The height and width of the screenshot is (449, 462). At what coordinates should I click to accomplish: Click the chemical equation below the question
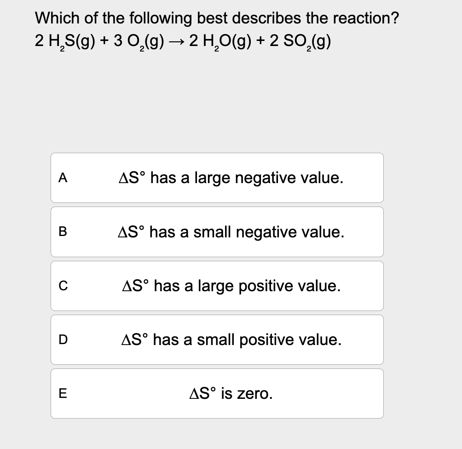coord(182,41)
